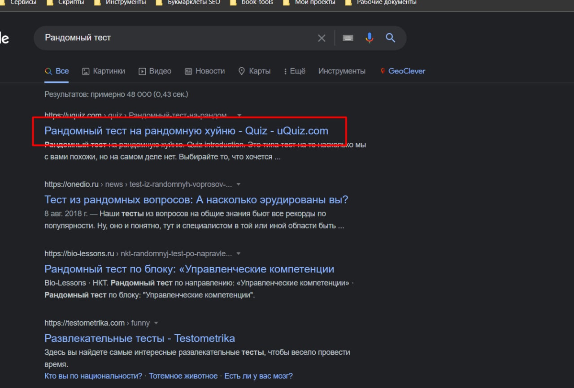
Task: Switch to the Карты tab
Action: 254,71
